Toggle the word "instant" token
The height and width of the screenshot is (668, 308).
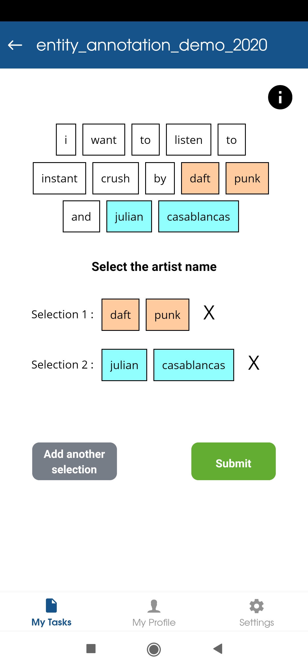point(59,178)
